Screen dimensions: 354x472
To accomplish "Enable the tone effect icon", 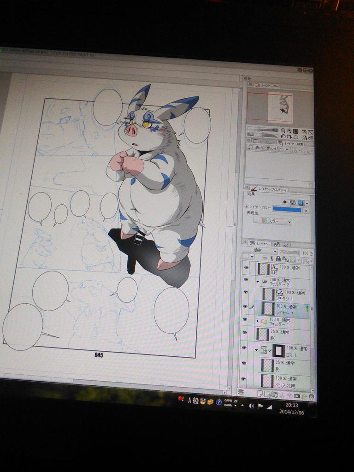I will (293, 203).
